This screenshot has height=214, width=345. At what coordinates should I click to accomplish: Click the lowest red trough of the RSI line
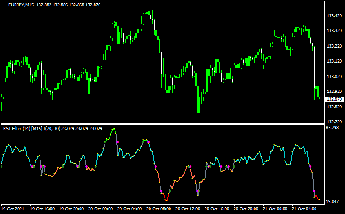point(166,200)
